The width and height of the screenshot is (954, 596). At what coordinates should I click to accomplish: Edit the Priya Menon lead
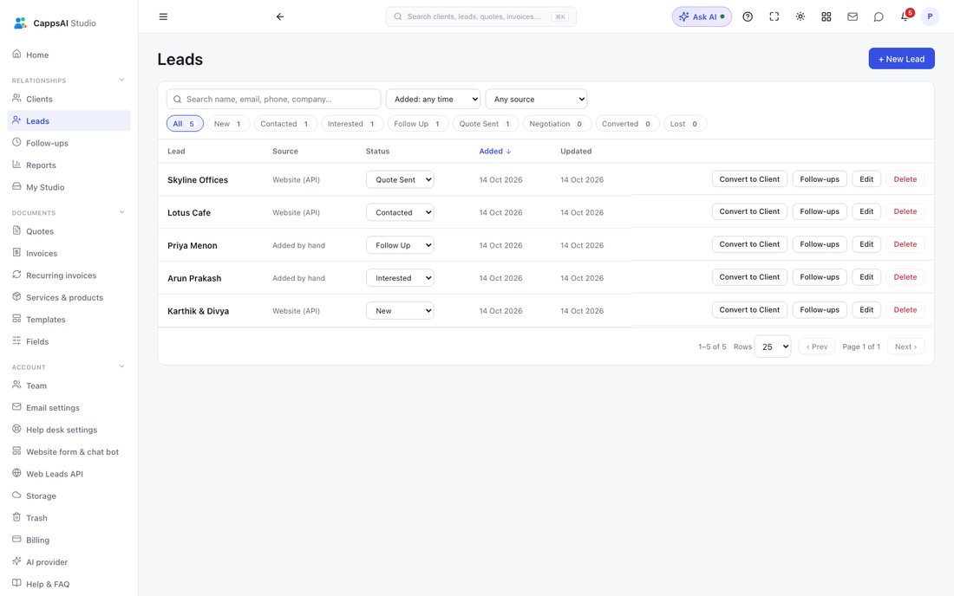coord(866,244)
